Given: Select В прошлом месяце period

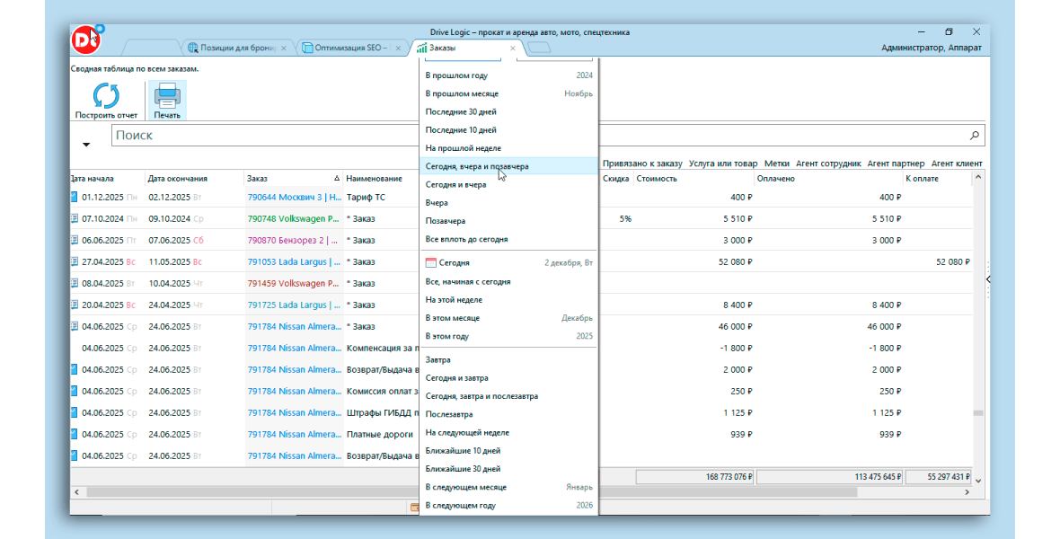Looking at the screenshot, I should [462, 93].
